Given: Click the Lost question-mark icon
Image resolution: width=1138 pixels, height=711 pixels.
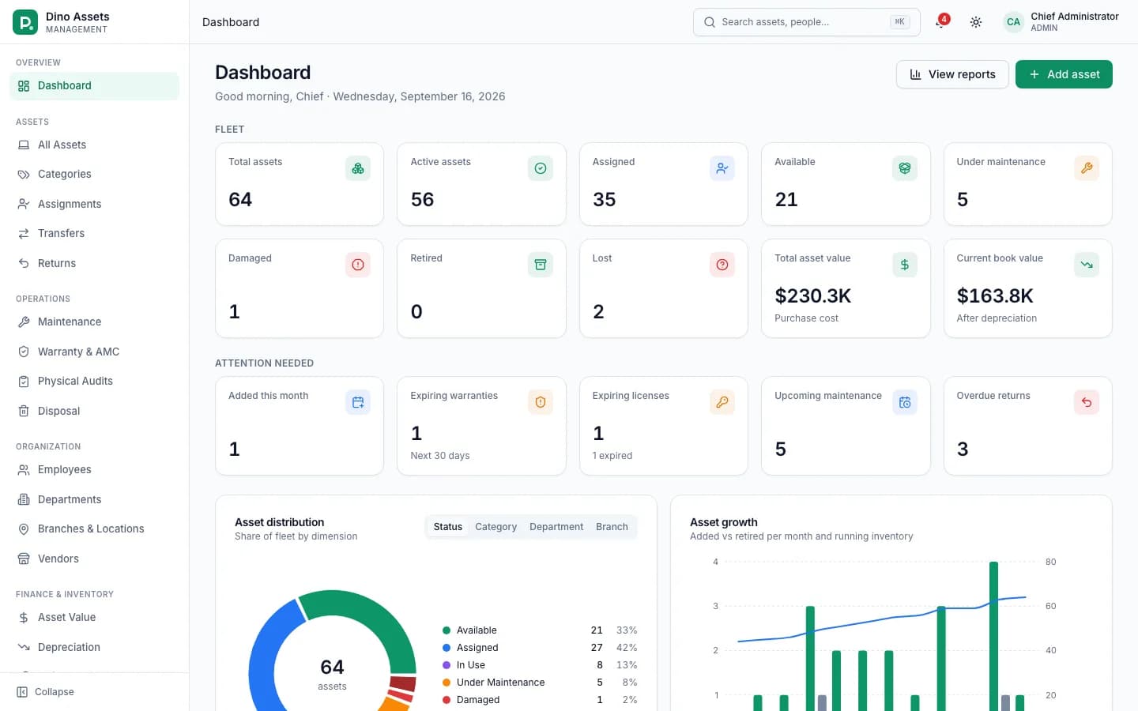Looking at the screenshot, I should [722, 265].
